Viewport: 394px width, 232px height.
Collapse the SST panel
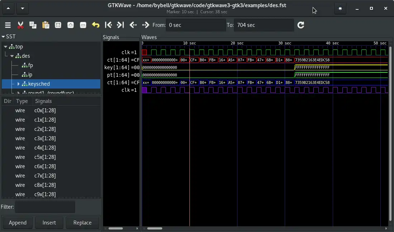tap(4, 37)
